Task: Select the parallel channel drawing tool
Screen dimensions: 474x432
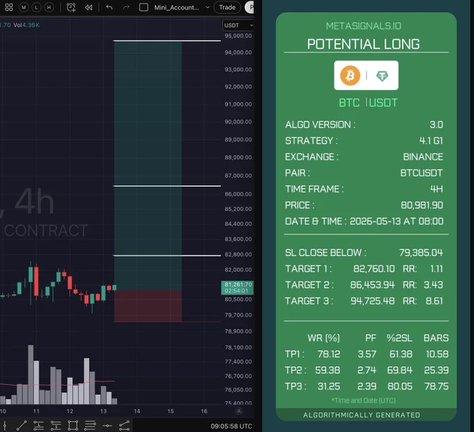Action: click(125, 426)
